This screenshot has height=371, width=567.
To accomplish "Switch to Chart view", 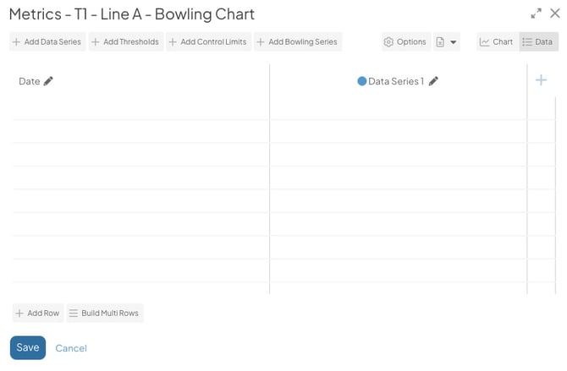I will [498, 42].
